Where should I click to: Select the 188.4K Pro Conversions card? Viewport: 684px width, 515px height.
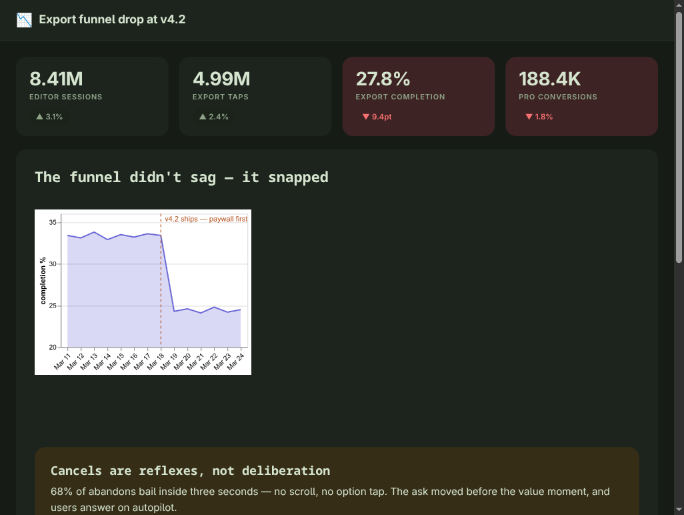tap(581, 97)
